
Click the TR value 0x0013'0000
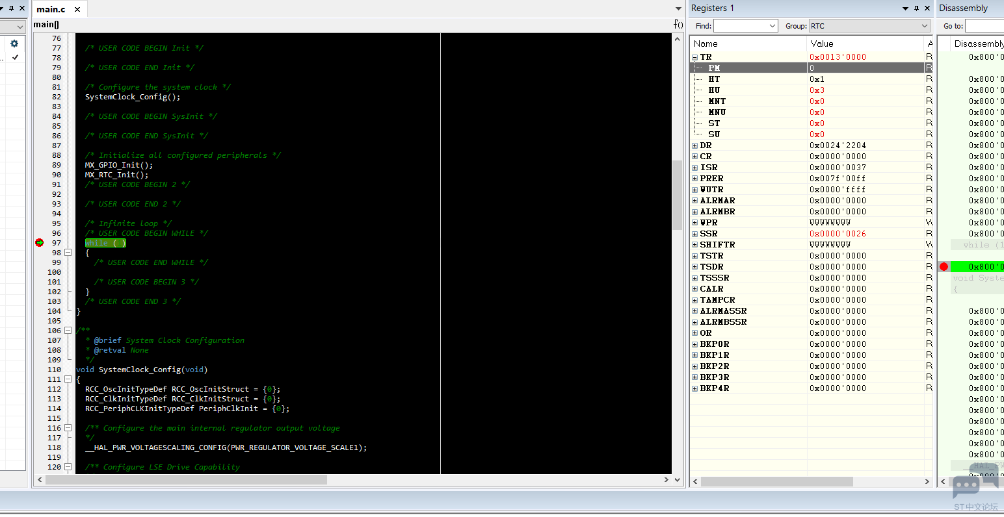pyautogui.click(x=838, y=57)
